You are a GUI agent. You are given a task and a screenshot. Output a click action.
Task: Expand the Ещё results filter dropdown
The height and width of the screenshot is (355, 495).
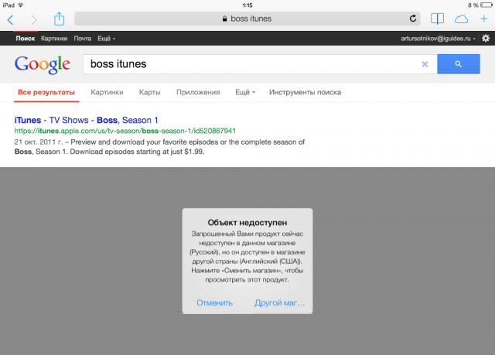(245, 93)
